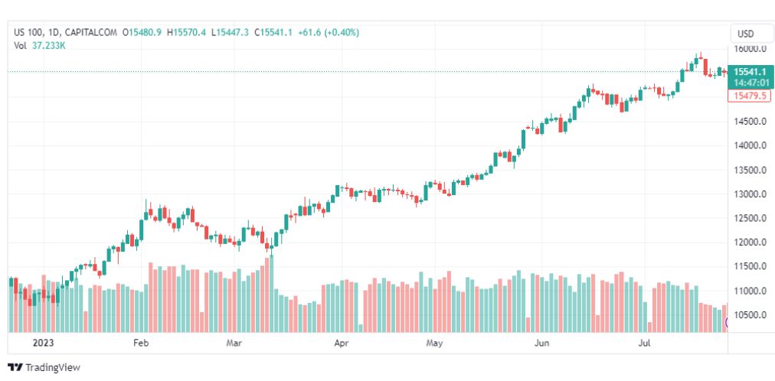Click the Apr label on time axis
This screenshot has width=775, height=381.
point(341,344)
